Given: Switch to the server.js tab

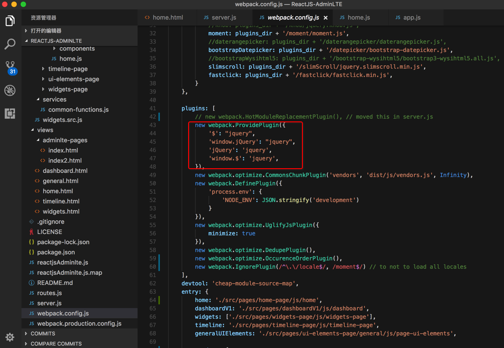Looking at the screenshot, I should [223, 18].
